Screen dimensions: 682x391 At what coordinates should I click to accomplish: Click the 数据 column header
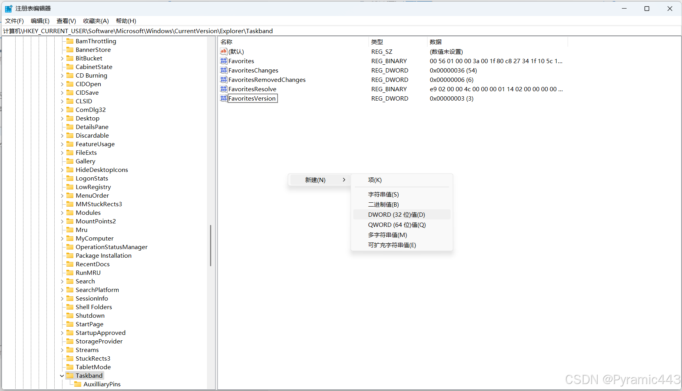(497, 42)
